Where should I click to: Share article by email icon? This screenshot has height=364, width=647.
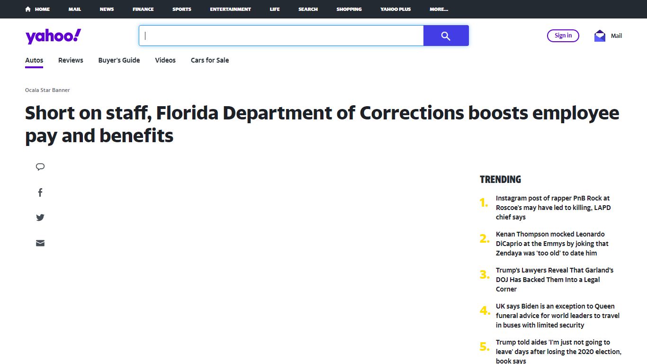[40, 243]
